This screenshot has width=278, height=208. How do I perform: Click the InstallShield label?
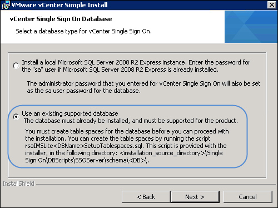pos(18,184)
